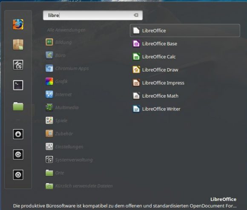
Task: Click the Systemverwaltung category icon
Action: 49,160
